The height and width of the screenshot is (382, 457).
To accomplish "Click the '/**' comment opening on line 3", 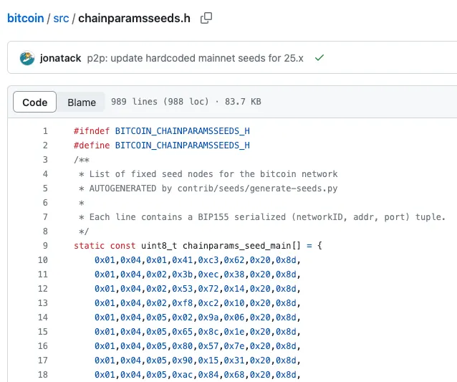I will pos(82,160).
